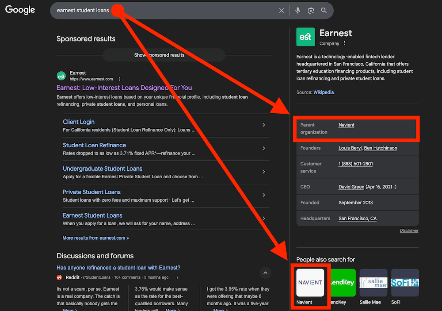
Task: Click the Reddit icon in discussions section
Action: pyautogui.click(x=59, y=277)
